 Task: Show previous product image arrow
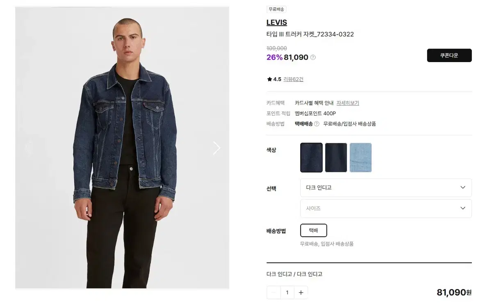[28, 148]
